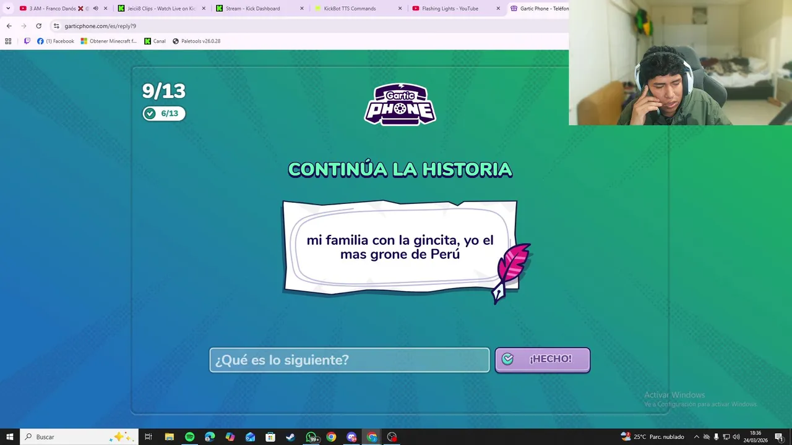
Task: Open Spotify from taskbar
Action: click(x=189, y=437)
